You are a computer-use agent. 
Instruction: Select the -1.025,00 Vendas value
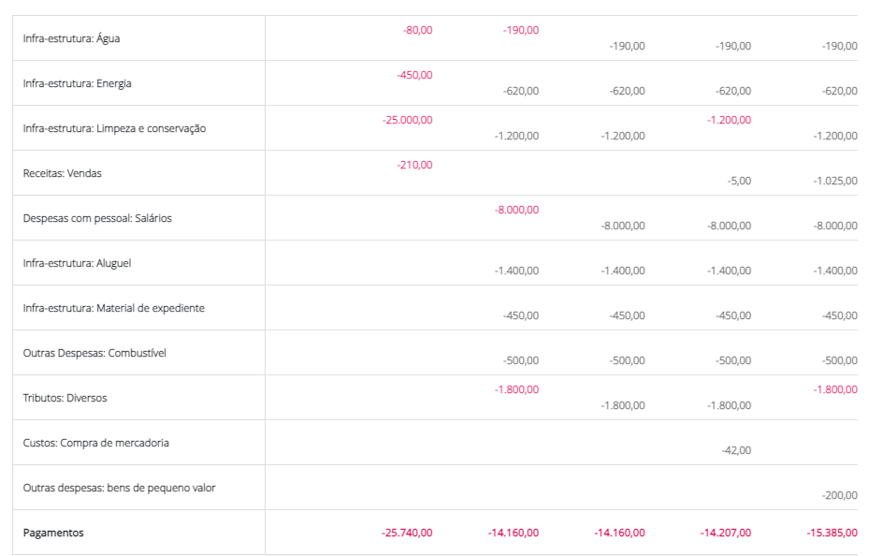click(835, 181)
